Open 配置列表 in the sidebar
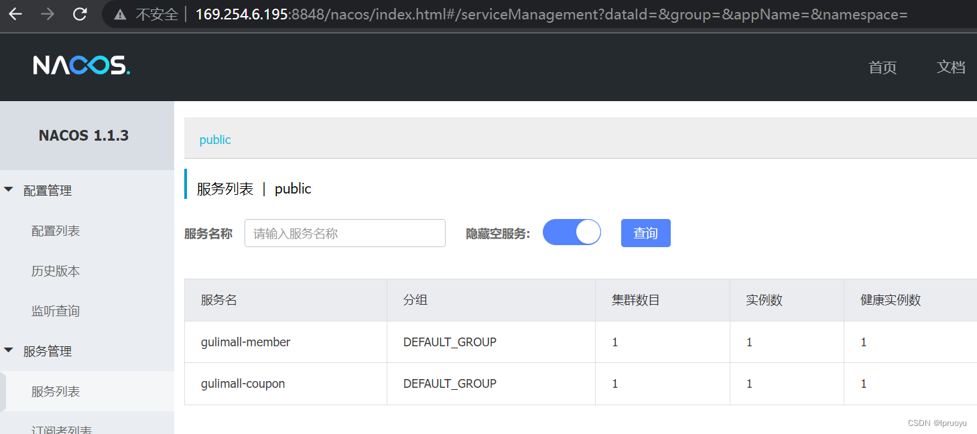Image resolution: width=977 pixels, height=434 pixels. [56, 231]
